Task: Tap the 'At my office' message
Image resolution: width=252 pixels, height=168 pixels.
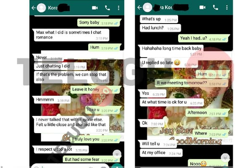Action: click(161, 153)
